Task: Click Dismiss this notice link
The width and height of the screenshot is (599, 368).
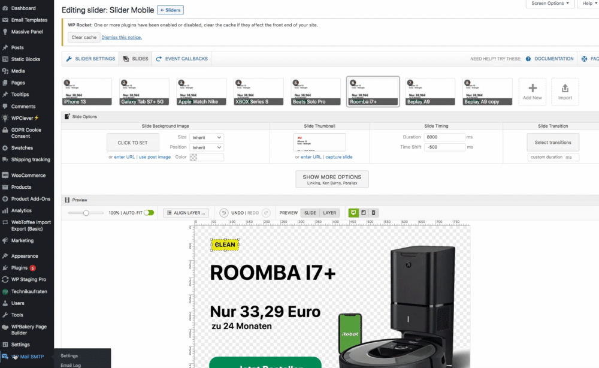Action: [122, 37]
